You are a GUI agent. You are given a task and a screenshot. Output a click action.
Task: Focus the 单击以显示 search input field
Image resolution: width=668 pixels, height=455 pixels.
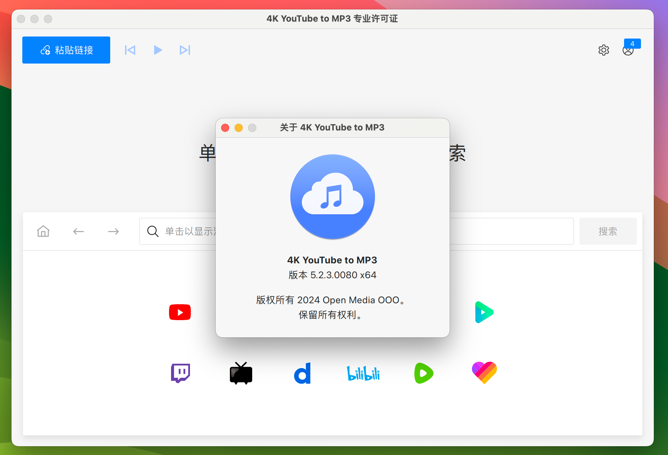pos(357,231)
